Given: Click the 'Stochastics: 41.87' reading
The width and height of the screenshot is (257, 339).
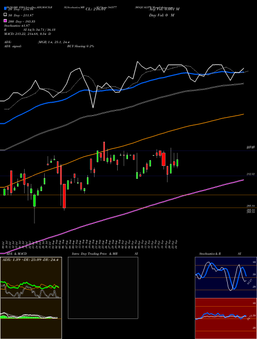Looking at the screenshot, I should [17, 26].
